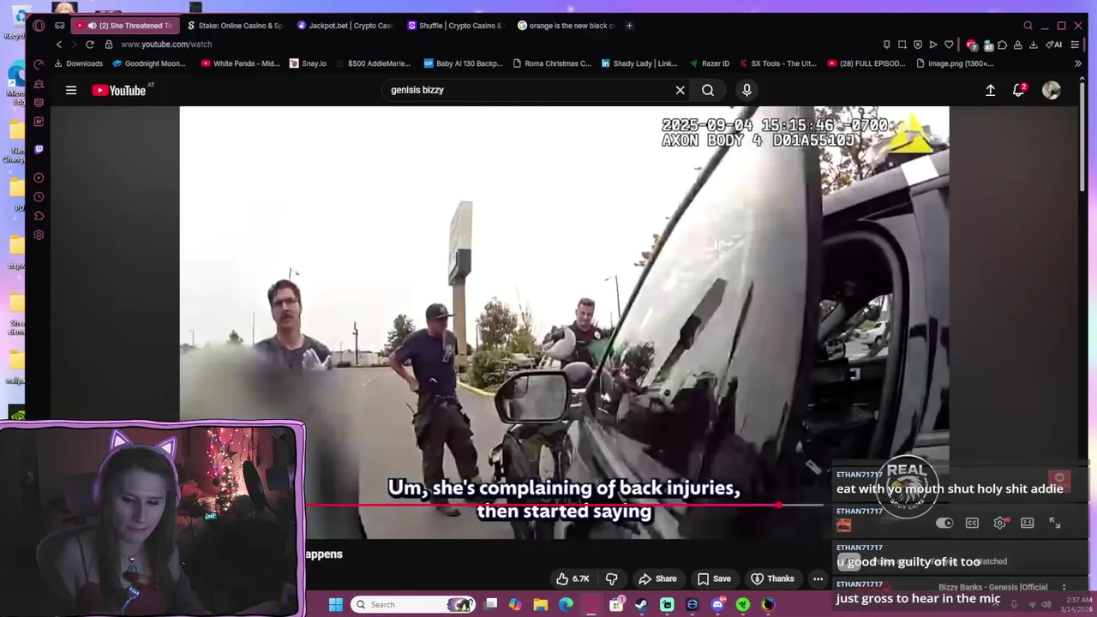
Task: Open the tab search magnifier in title bar
Action: pos(1028,26)
